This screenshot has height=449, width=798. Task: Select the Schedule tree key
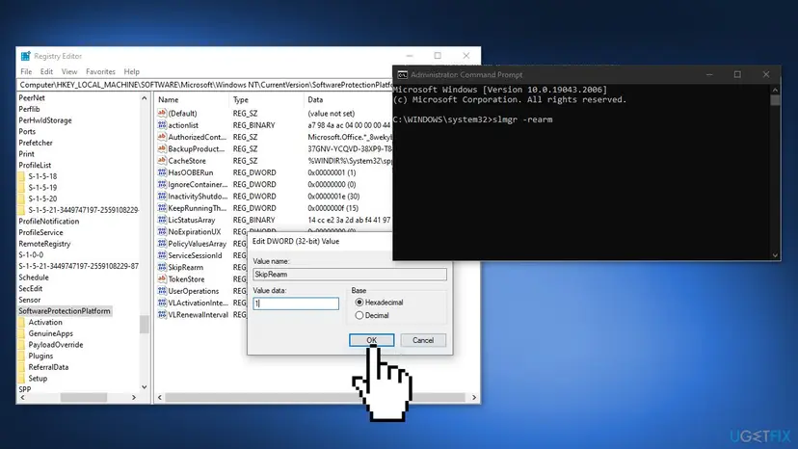point(34,277)
